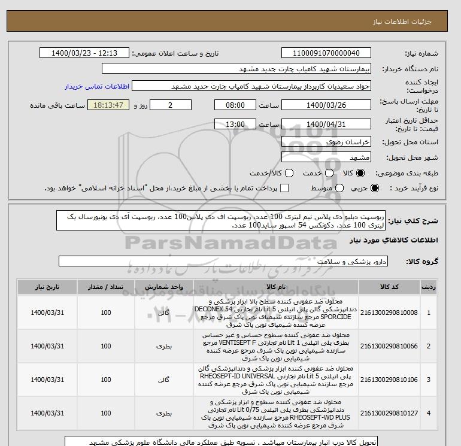Click the جزئیات اطلاعات نیاز page header
Viewport: 461px width, 446px height.
tap(402, 22)
